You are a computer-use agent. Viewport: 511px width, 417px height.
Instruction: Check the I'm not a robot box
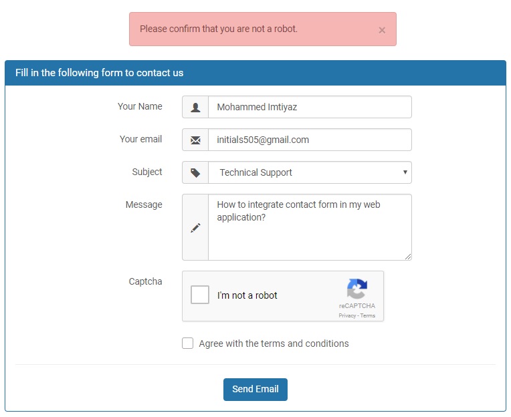tap(200, 295)
